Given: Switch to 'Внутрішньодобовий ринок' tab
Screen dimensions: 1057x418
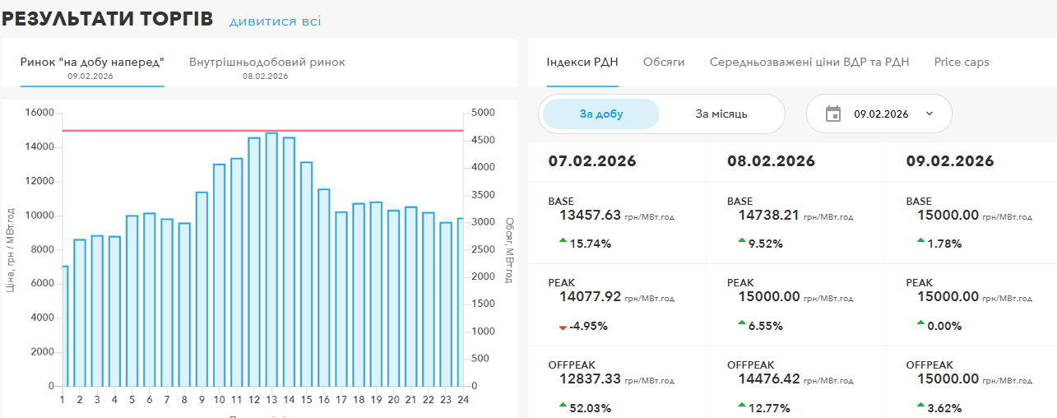Looking at the screenshot, I should 267,63.
